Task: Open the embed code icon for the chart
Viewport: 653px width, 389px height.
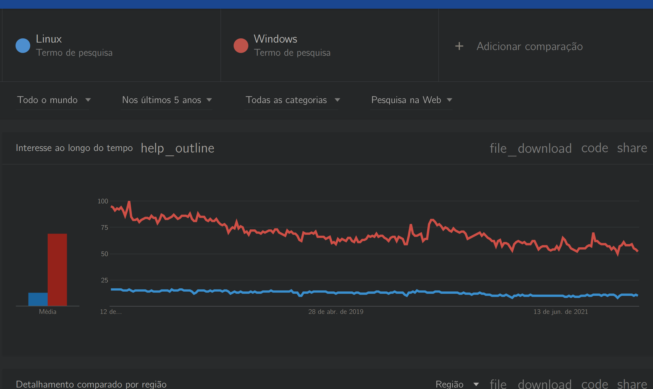Action: pos(595,148)
